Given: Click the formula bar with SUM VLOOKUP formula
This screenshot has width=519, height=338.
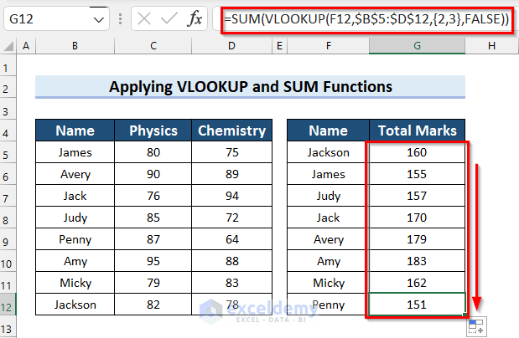Looking at the screenshot, I should (x=366, y=19).
